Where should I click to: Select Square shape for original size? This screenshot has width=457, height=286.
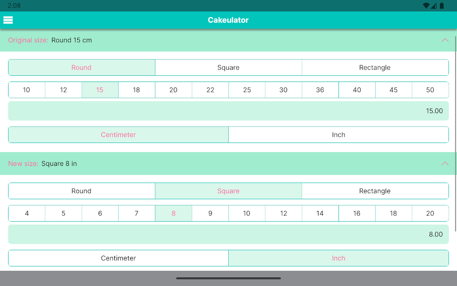point(228,68)
